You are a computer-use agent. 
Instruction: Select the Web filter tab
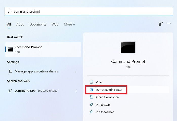55,24
